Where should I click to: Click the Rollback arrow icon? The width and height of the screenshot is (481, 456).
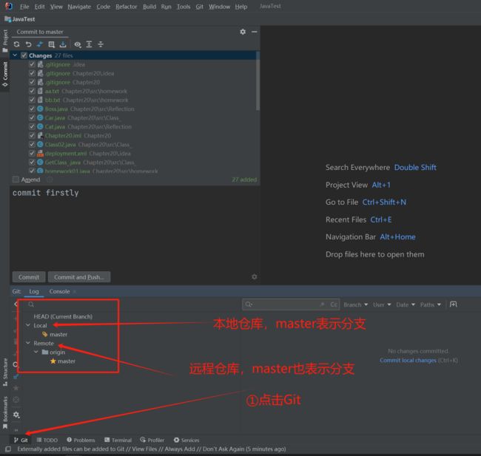tap(28, 44)
